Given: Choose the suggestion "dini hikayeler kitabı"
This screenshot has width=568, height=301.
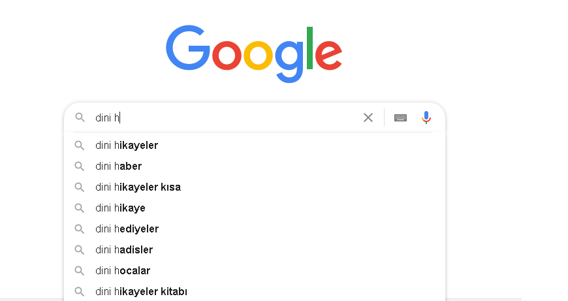Looking at the screenshot, I should (x=255, y=291).
